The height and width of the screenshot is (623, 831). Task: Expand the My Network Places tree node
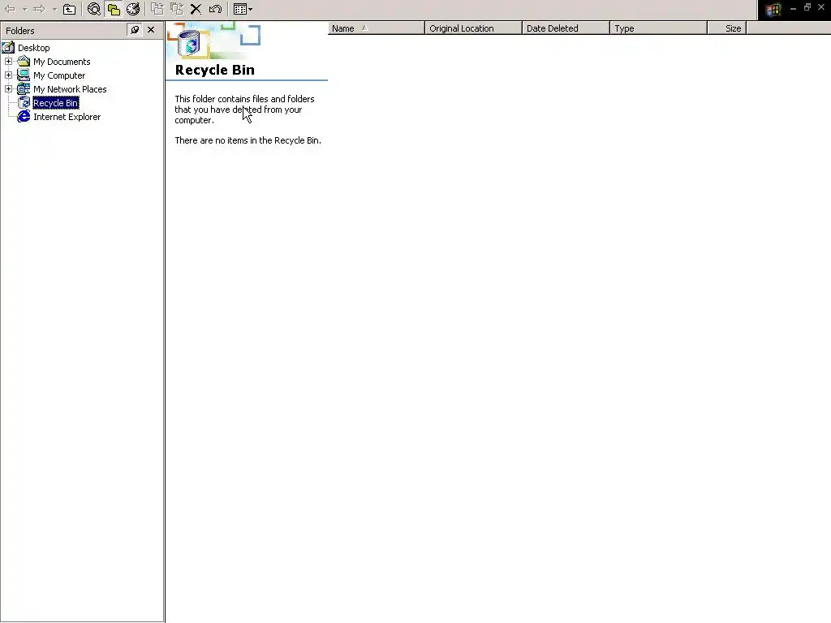pos(8,89)
